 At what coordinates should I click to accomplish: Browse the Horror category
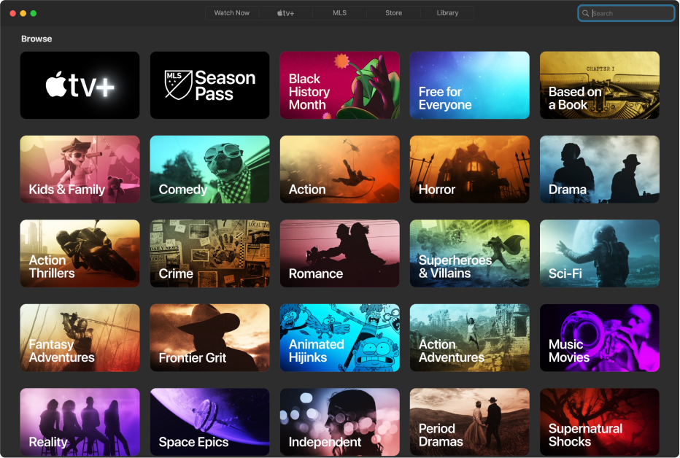pyautogui.click(x=469, y=169)
